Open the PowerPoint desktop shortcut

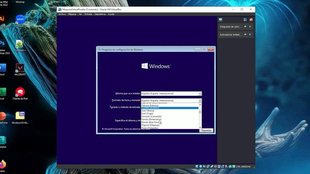point(3,118)
